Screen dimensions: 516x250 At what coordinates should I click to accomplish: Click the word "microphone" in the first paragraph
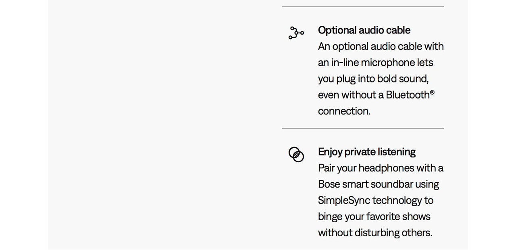click(x=387, y=63)
